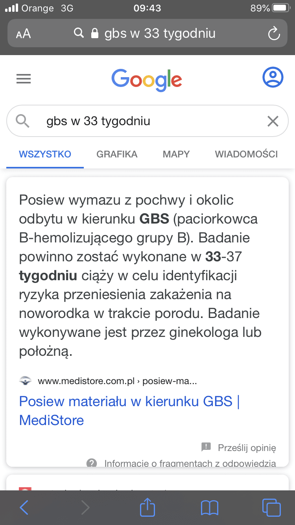Image resolution: width=295 pixels, height=525 pixels.
Task: Select the WSZYSTKO results tab
Action: [x=45, y=154]
